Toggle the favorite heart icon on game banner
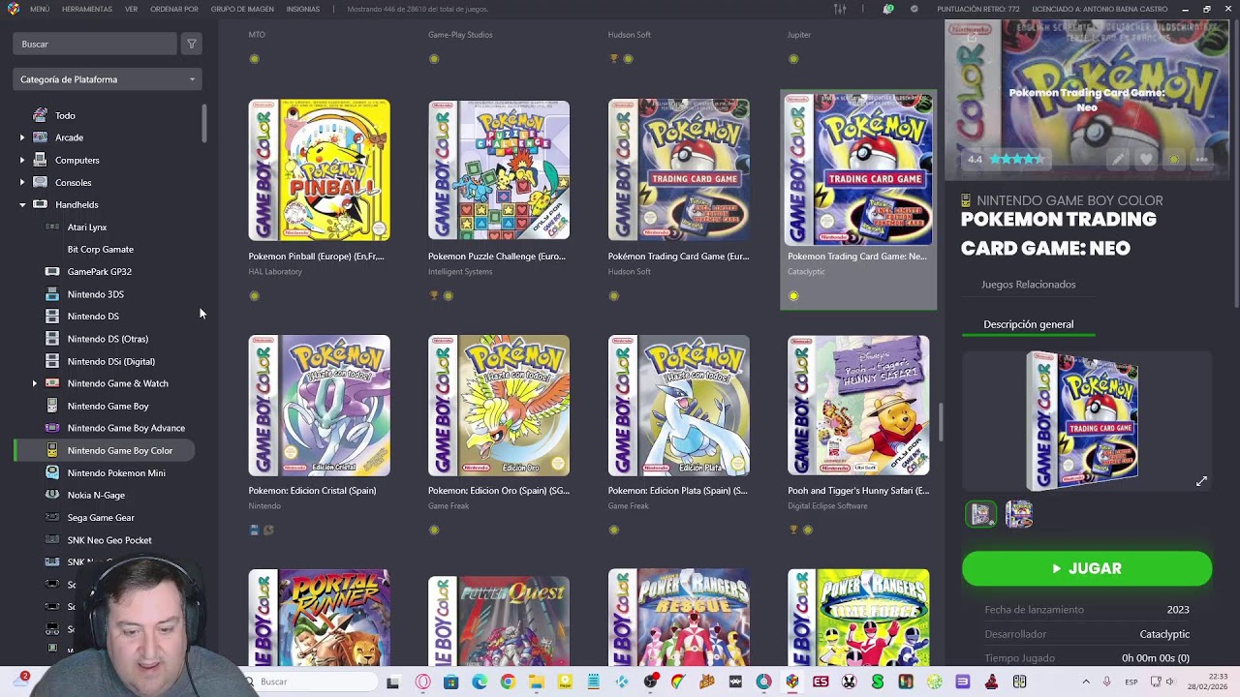 (1146, 159)
